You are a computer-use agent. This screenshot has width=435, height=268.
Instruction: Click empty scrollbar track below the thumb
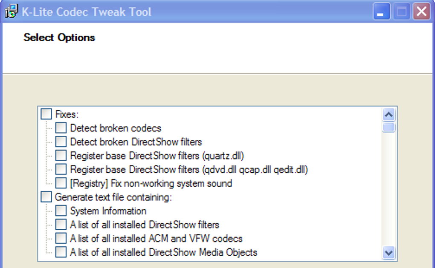click(x=389, y=191)
